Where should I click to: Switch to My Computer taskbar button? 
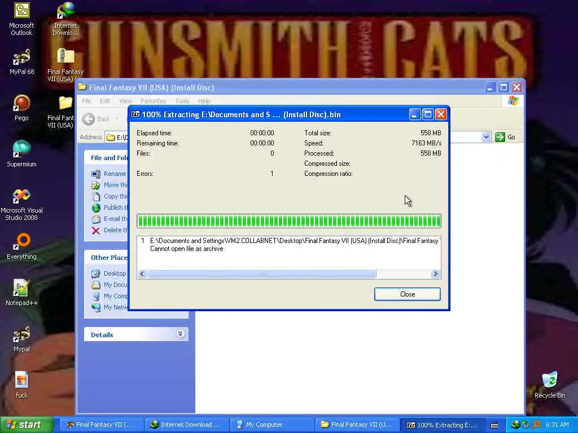(x=272, y=425)
